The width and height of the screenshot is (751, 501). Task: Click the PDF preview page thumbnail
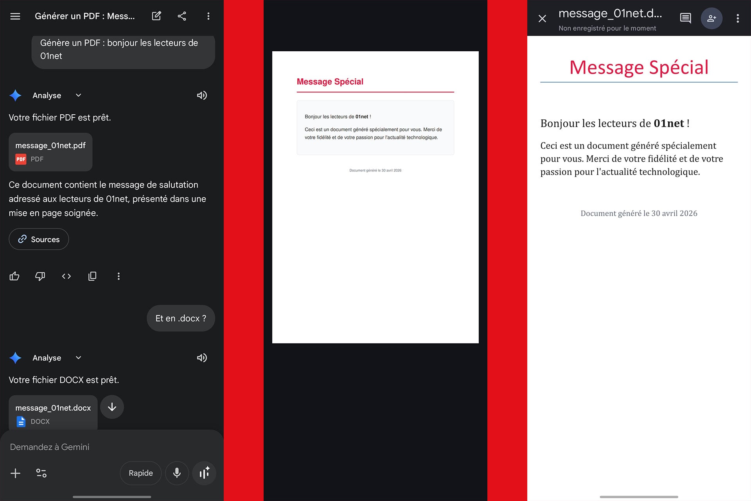(x=375, y=197)
